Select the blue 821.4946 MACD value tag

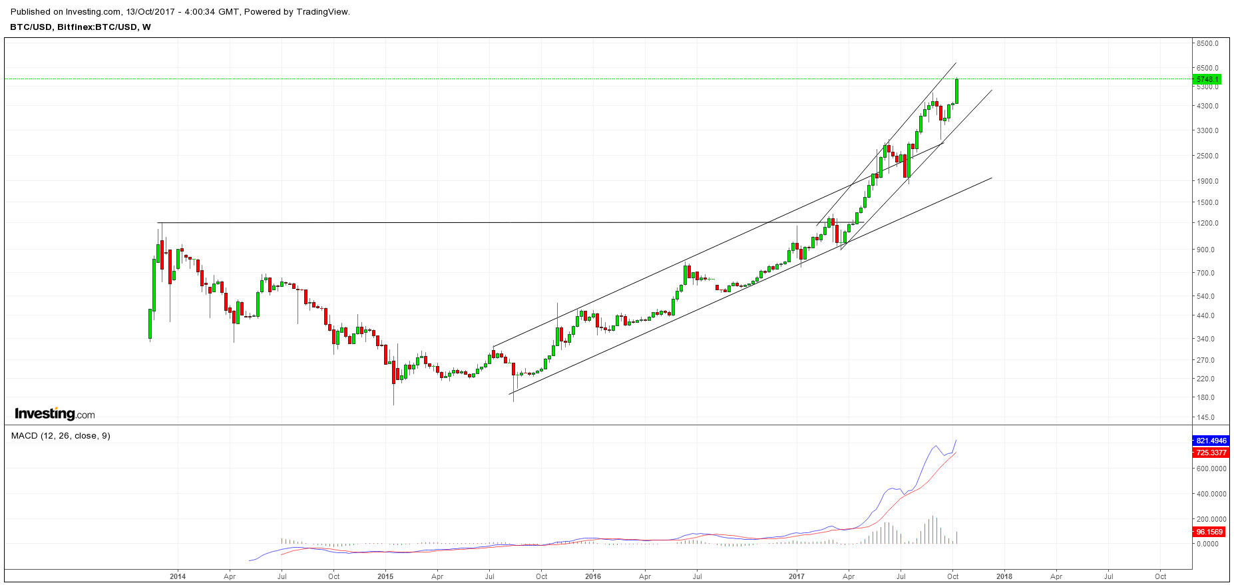pyautogui.click(x=1211, y=441)
